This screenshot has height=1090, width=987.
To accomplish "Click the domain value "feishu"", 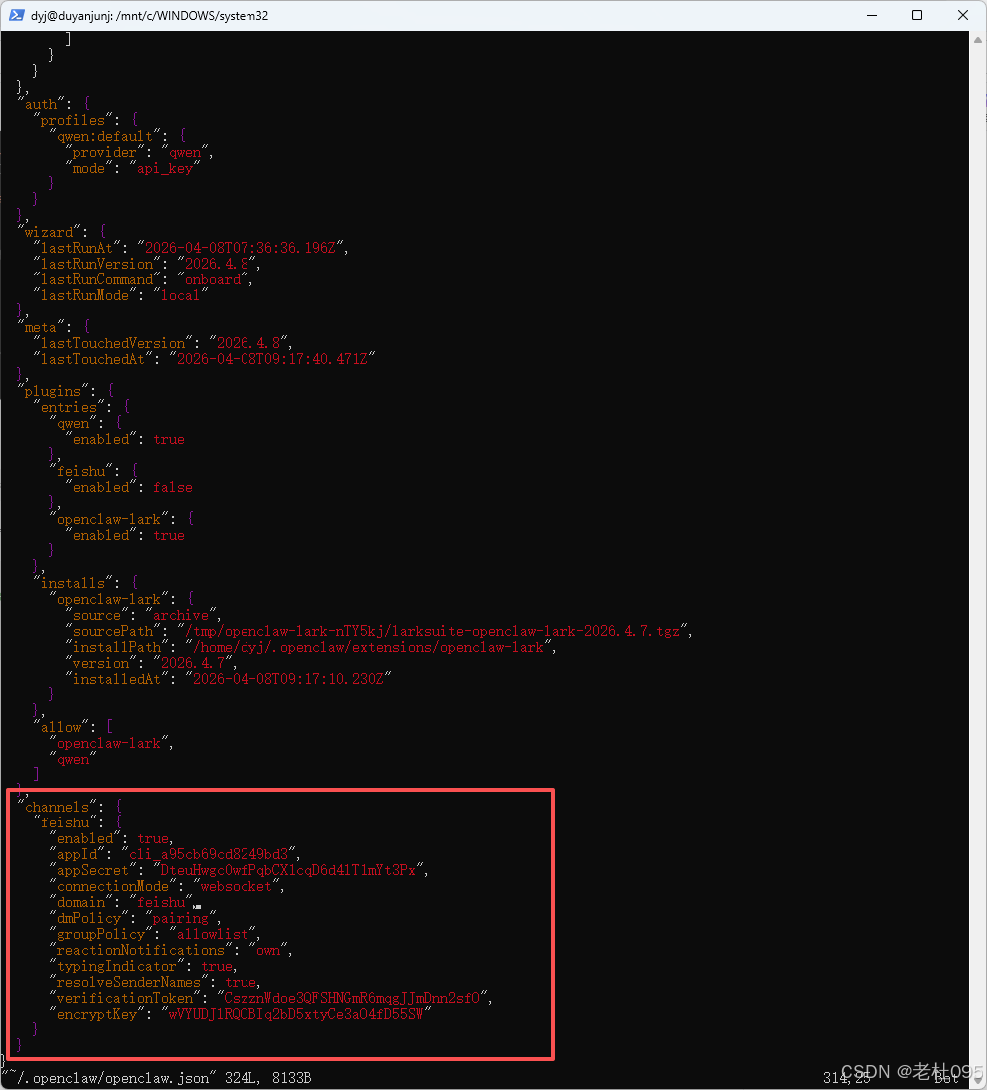I will 161,903.
